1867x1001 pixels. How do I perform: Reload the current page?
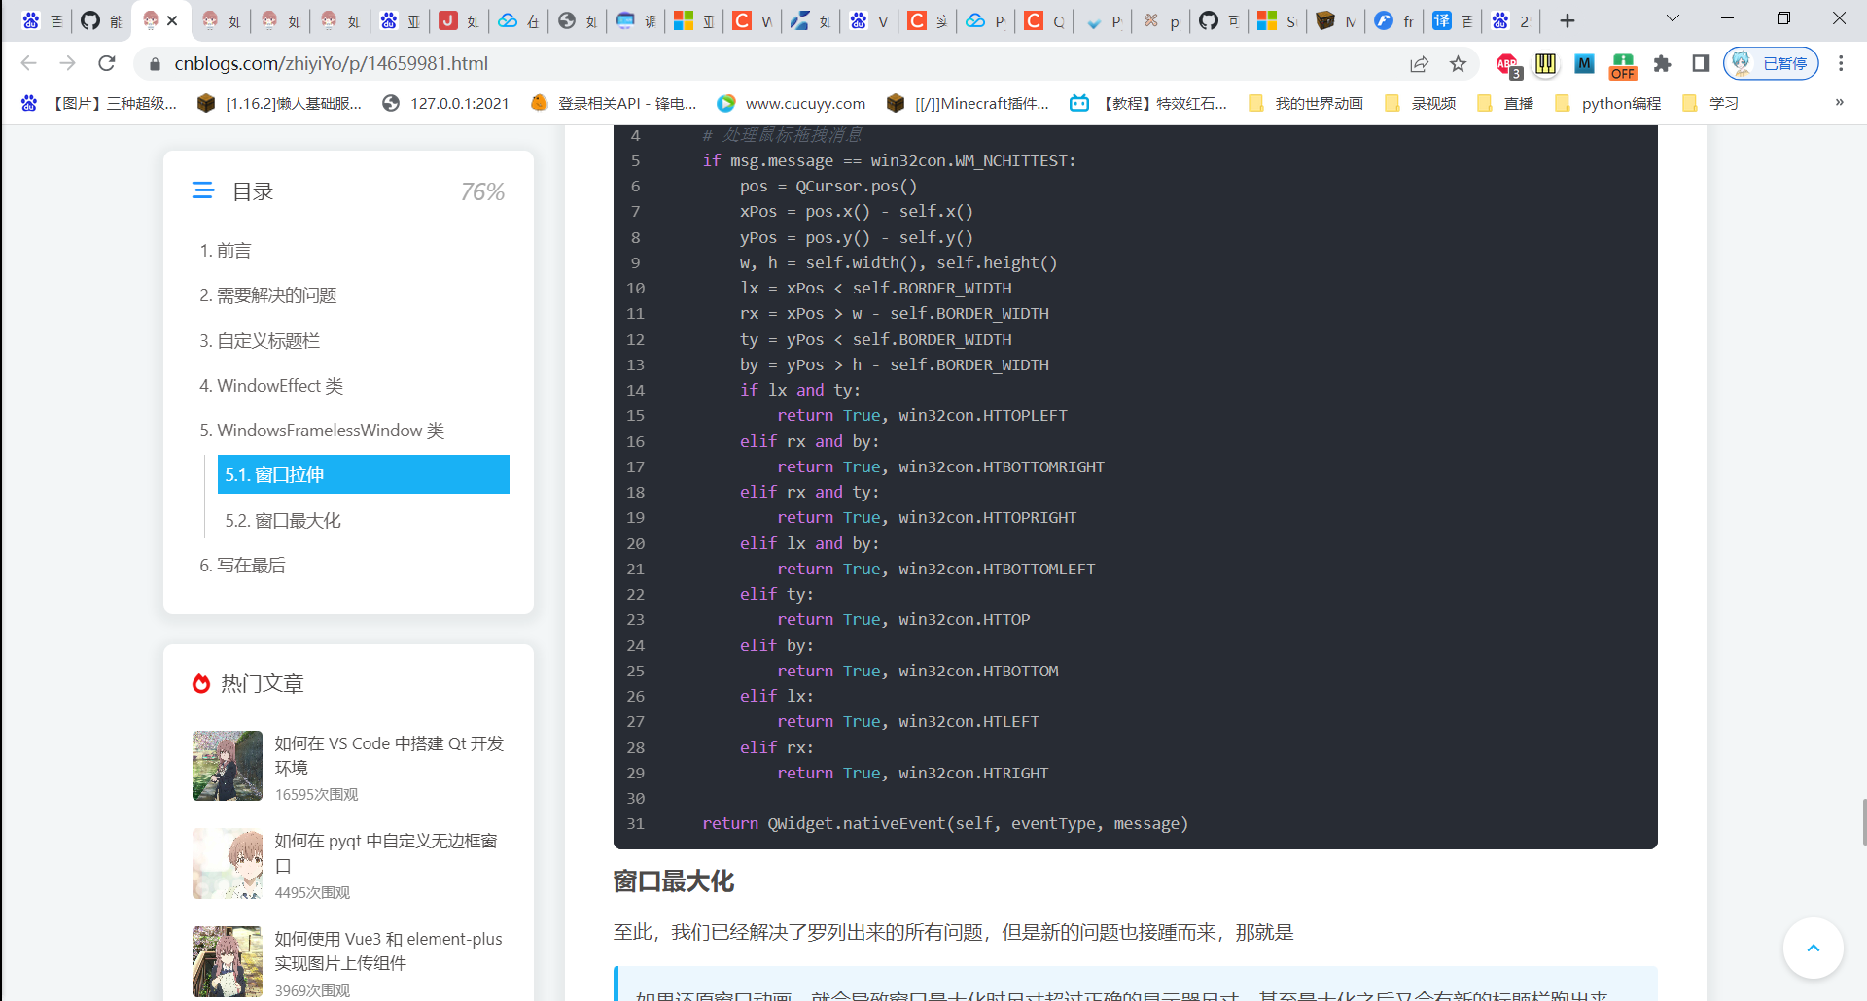pyautogui.click(x=107, y=63)
